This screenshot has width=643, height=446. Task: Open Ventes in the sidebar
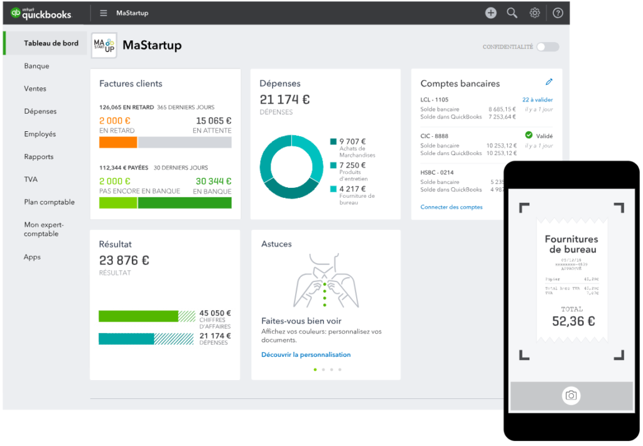(35, 89)
